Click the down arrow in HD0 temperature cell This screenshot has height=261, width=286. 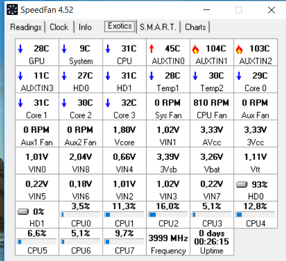[x=64, y=76]
